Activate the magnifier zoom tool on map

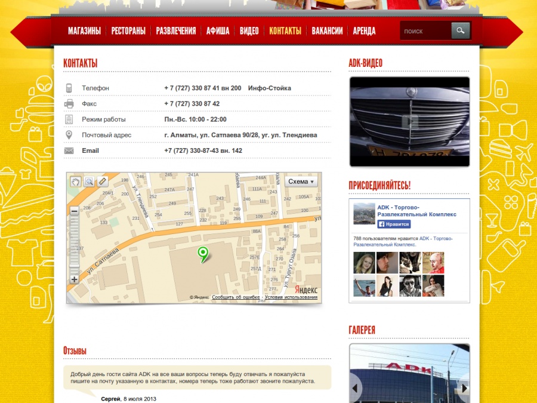click(89, 181)
